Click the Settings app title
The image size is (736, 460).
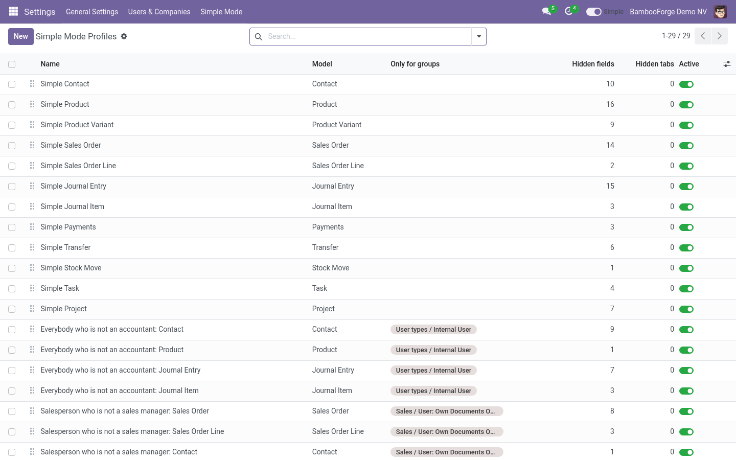pos(39,12)
